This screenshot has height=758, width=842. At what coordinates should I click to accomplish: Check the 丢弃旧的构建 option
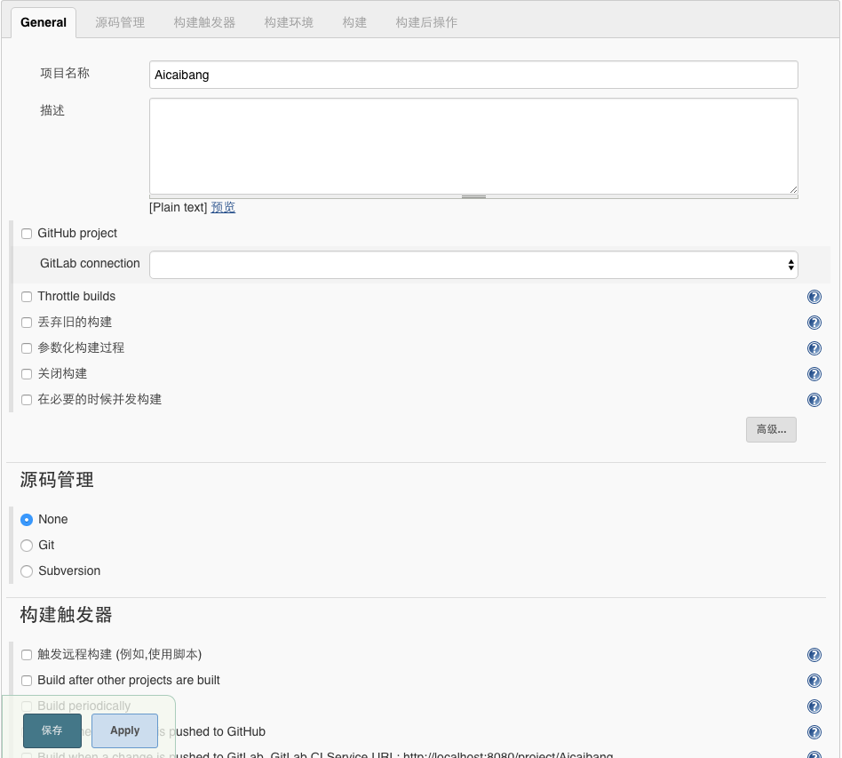click(x=27, y=323)
